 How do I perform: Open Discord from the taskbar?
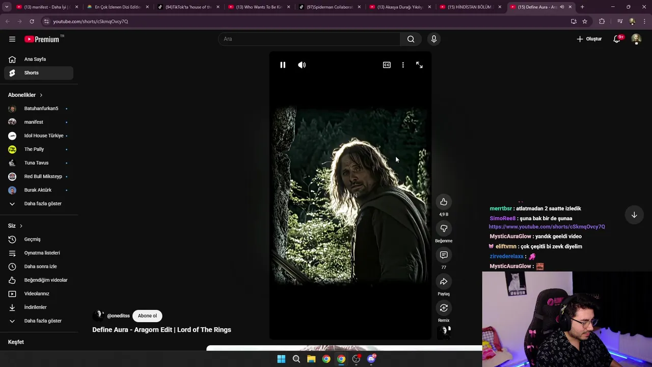(x=371, y=359)
